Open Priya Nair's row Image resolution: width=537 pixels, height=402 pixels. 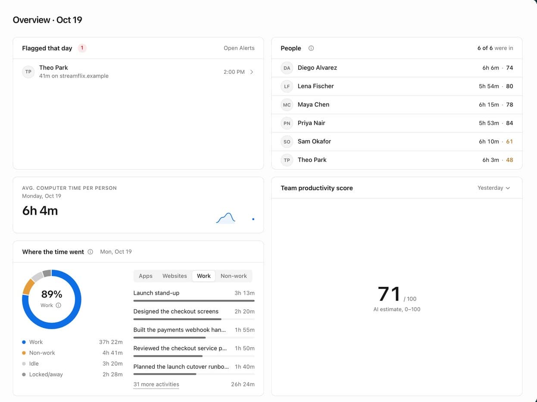click(397, 123)
